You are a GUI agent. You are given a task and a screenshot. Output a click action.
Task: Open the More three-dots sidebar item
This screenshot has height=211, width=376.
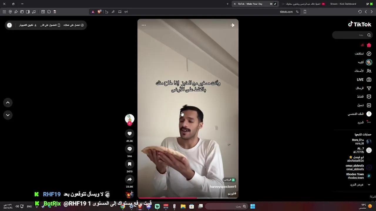point(369,122)
